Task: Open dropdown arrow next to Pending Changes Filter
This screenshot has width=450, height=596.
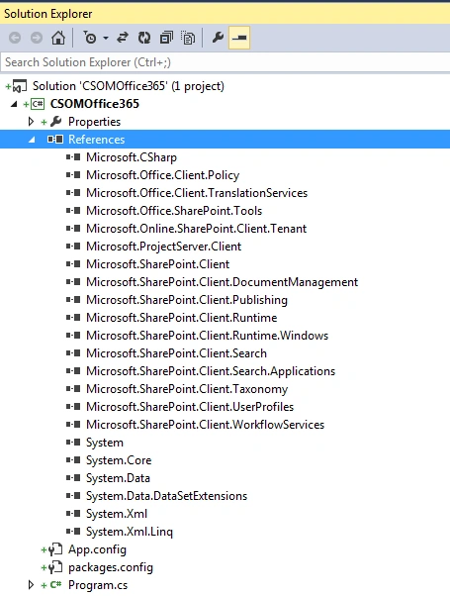Action: pos(106,38)
